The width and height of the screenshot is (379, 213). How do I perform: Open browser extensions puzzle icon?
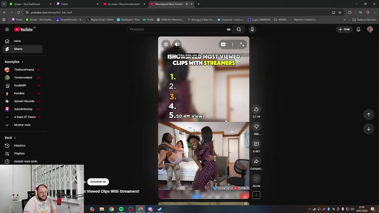(x=350, y=12)
